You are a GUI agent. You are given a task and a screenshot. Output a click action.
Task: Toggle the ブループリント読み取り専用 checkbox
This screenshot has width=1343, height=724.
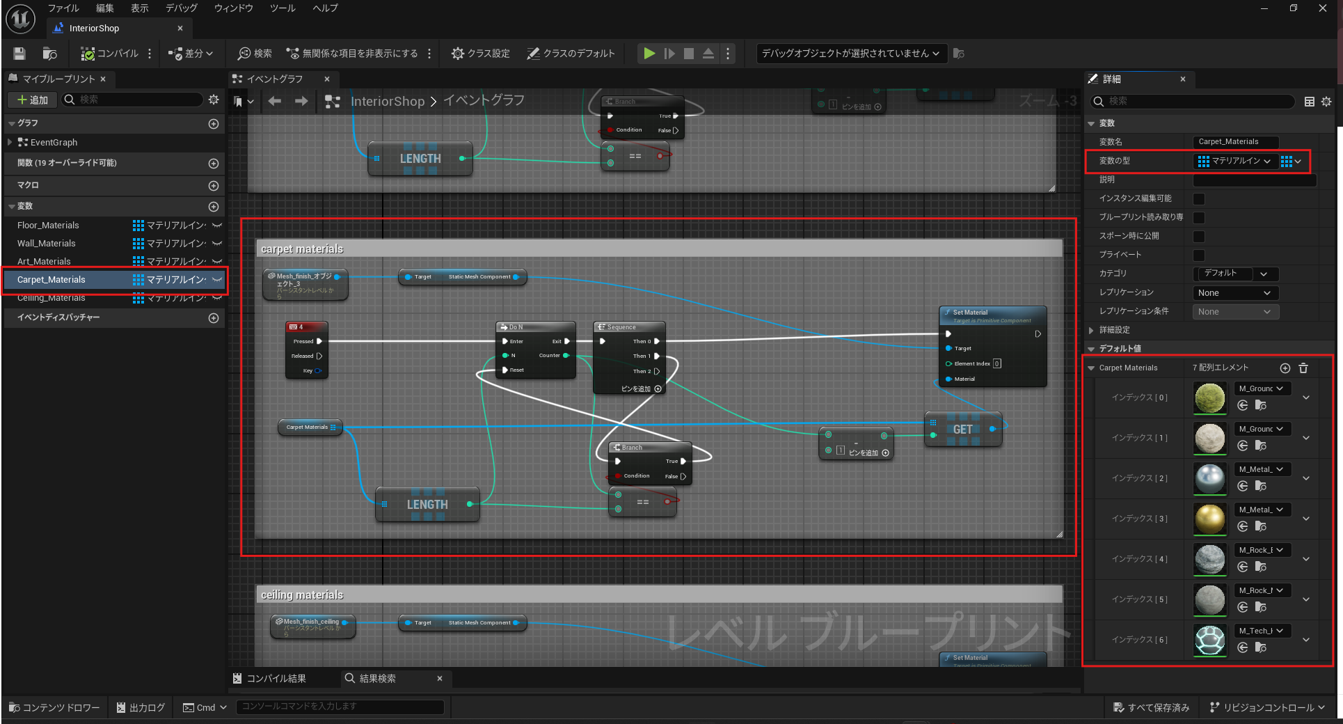(x=1199, y=218)
